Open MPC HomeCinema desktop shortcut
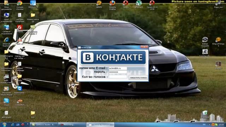Screen dimensions: 226x127 (x=6, y=79)
